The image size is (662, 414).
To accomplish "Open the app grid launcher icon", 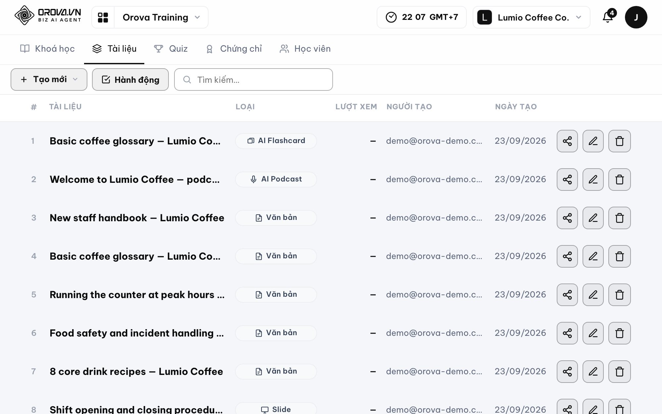I will 103,17.
